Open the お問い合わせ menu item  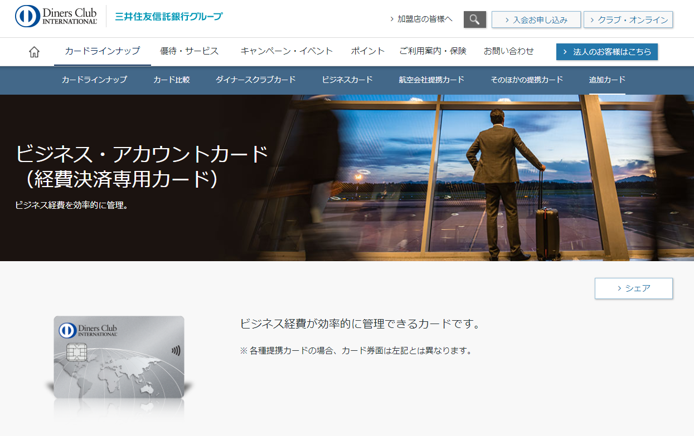tap(509, 51)
